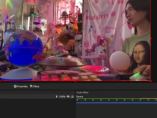
Task: Toggle the source lock icon
Action: pyautogui.click(x=72, y=96)
